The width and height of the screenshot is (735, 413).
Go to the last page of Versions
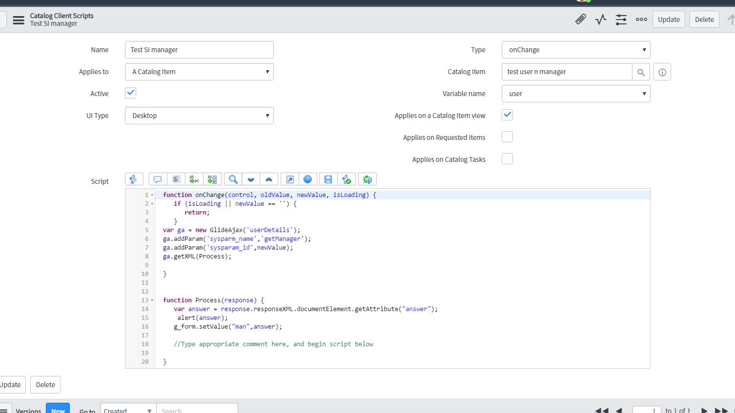pyautogui.click(x=721, y=411)
